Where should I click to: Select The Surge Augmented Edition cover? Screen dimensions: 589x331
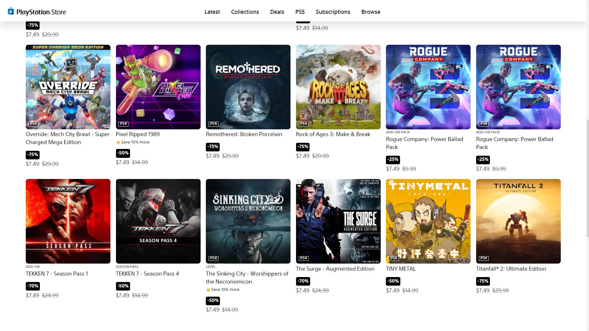[x=338, y=221]
